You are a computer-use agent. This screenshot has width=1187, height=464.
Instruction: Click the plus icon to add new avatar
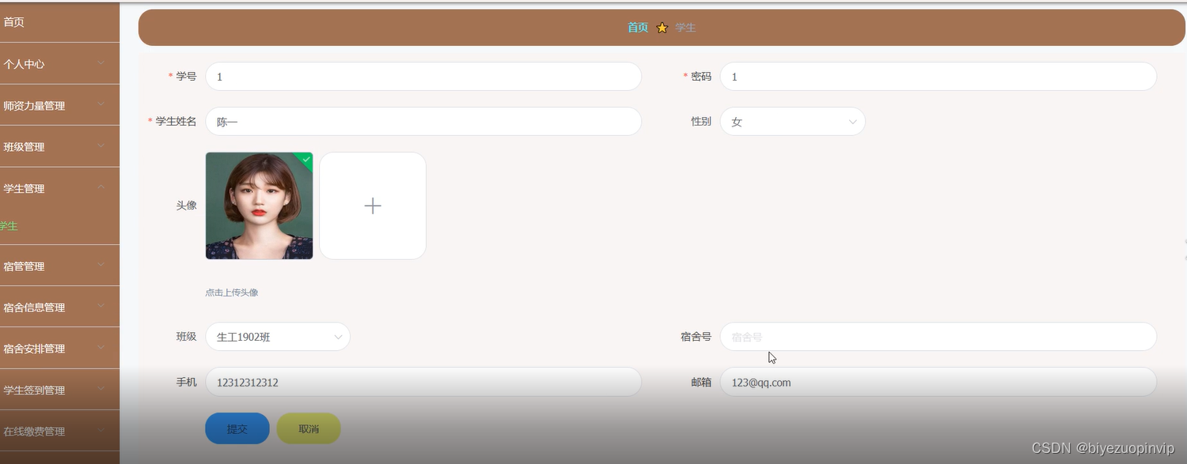pyautogui.click(x=372, y=206)
